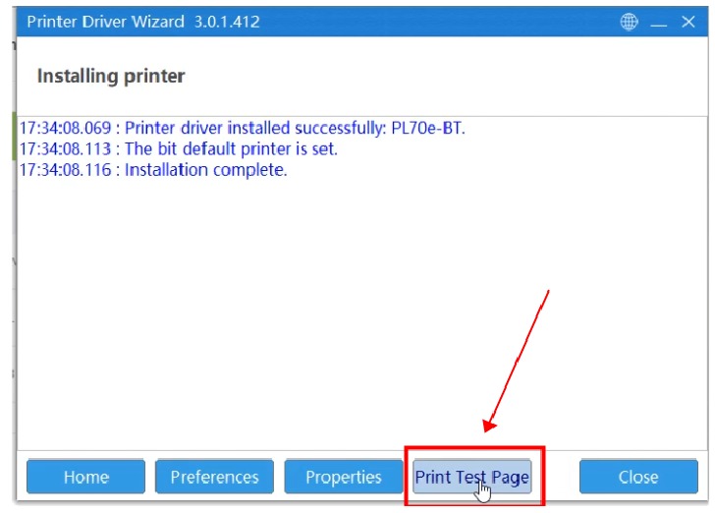715x513 pixels.
Task: Click the 'Installation complete' log line
Action: tap(205, 170)
